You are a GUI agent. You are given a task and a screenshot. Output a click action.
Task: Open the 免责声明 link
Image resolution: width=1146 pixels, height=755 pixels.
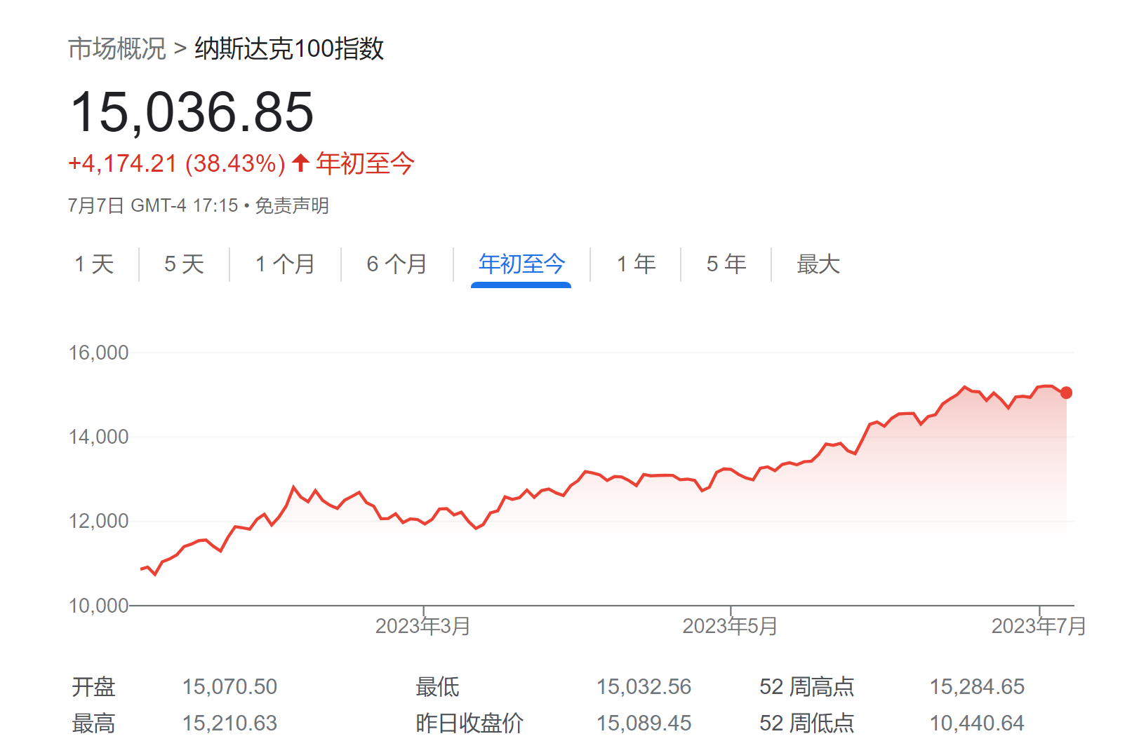pyautogui.click(x=292, y=205)
